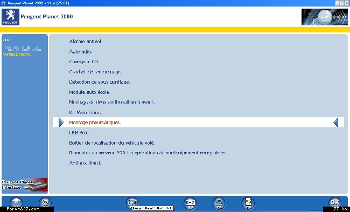
Task: Click 'Suréquipement.' in the left sidebar
Action: (x=17, y=54)
